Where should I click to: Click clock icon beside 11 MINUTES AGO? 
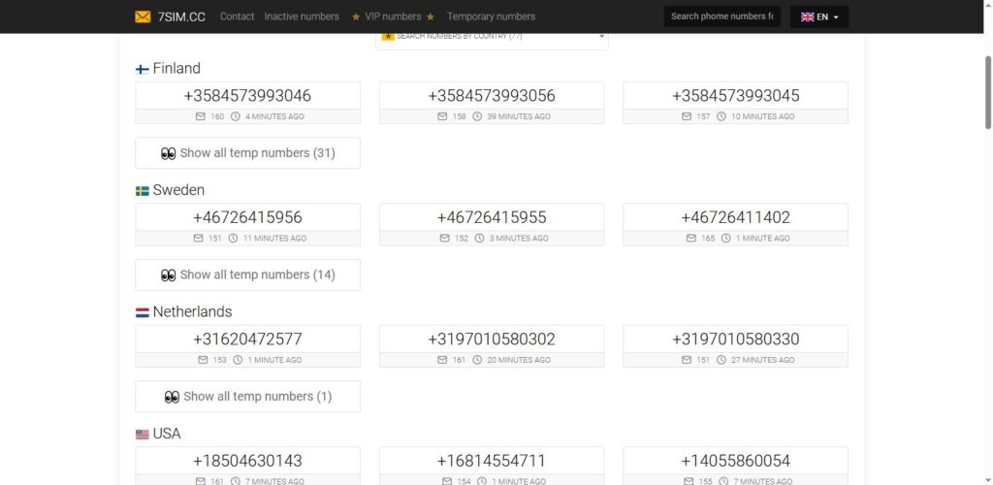click(233, 238)
